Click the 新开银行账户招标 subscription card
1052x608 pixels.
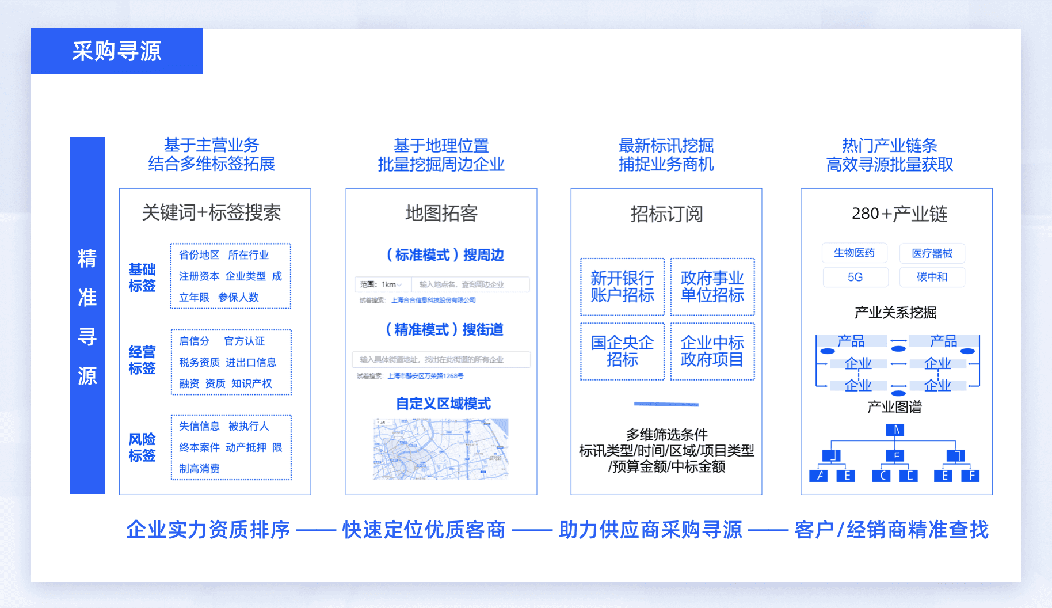coord(622,286)
